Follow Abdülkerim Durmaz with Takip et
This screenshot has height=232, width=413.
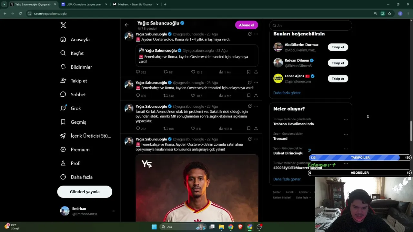[338, 47]
